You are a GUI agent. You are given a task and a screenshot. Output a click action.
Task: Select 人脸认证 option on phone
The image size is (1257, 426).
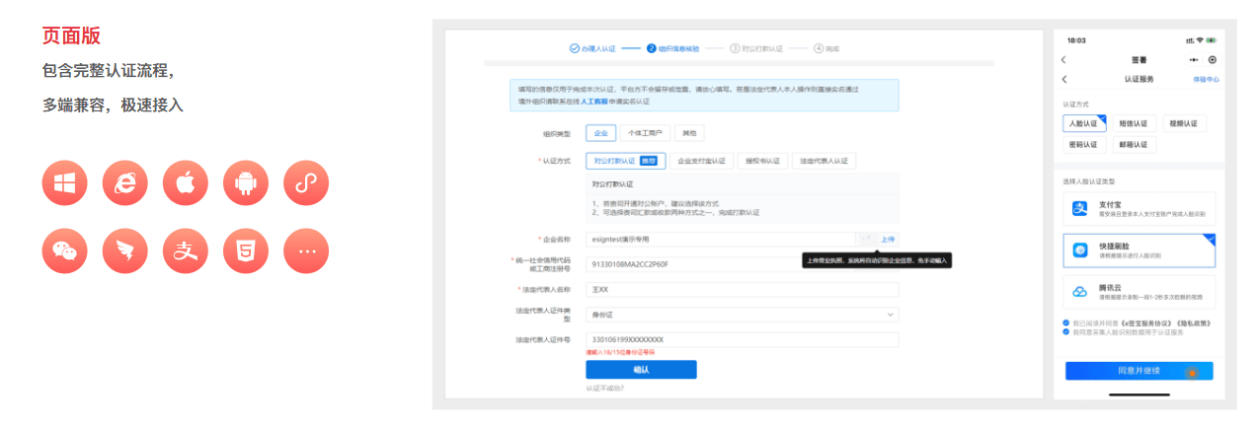(x=1082, y=124)
